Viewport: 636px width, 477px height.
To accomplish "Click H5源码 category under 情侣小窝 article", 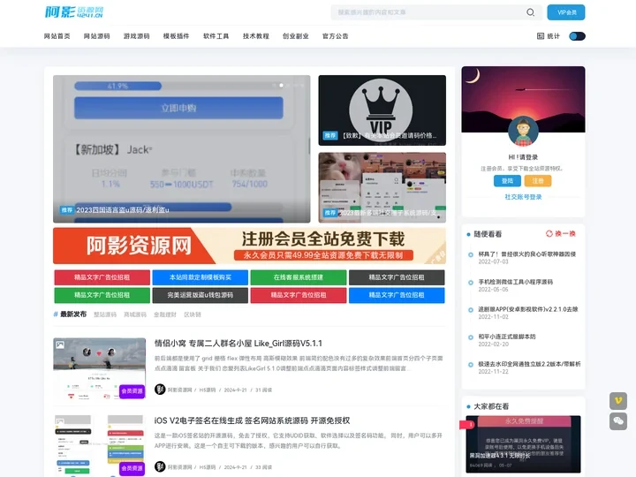I will [208, 390].
